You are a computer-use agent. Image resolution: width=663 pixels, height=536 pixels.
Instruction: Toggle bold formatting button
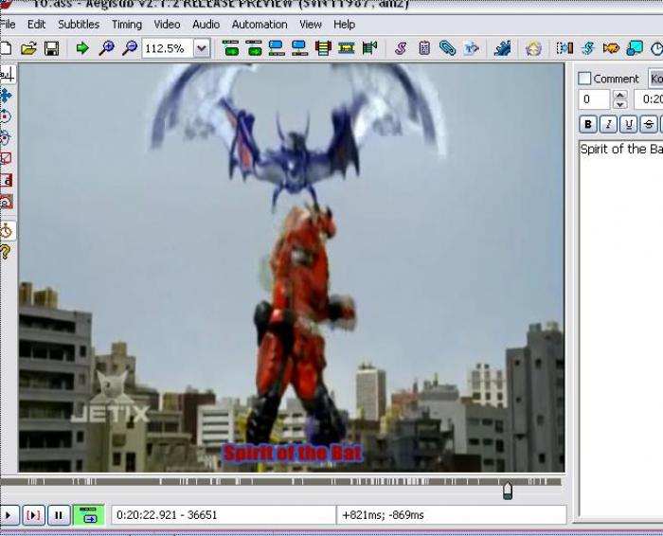[588, 124]
